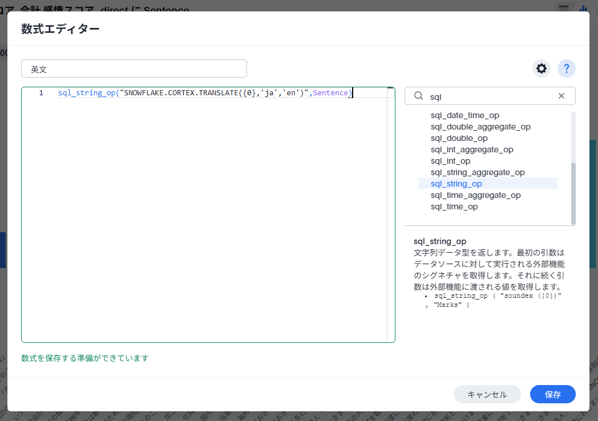Select sql_string_aggregate_op function
This screenshot has width=598, height=421.
478,172
